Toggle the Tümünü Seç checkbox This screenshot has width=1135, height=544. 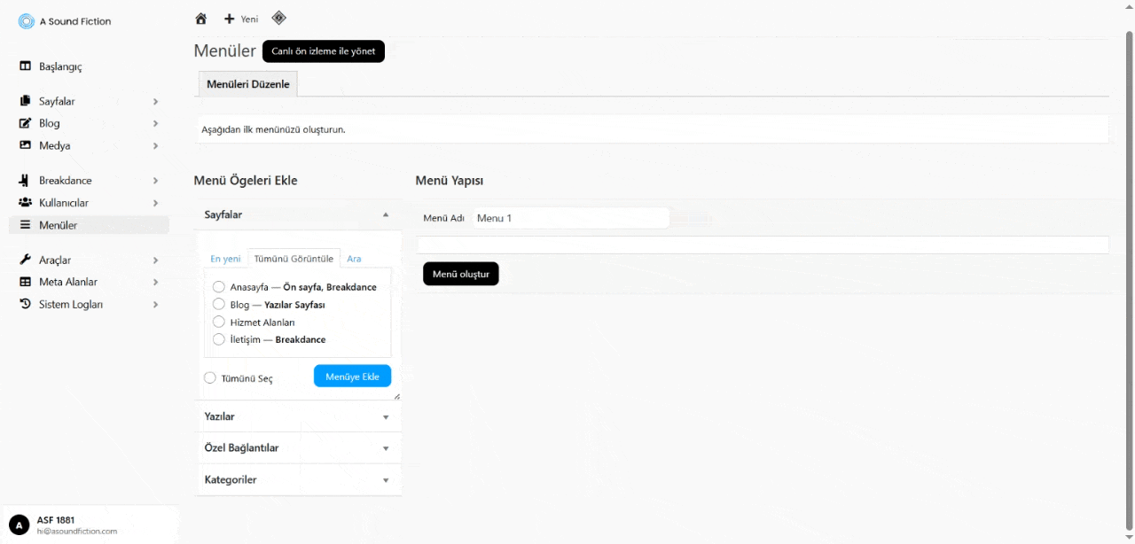(210, 378)
